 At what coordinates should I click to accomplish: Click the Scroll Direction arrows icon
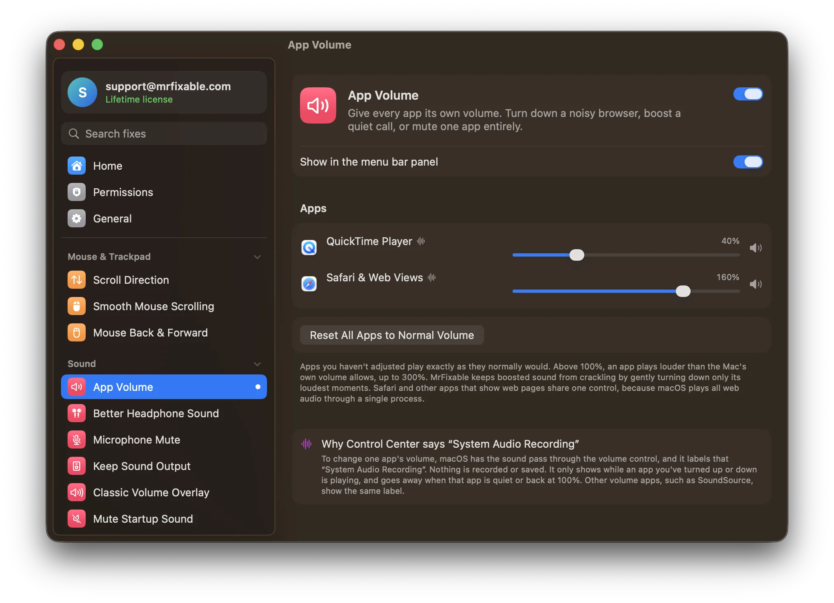tap(77, 280)
